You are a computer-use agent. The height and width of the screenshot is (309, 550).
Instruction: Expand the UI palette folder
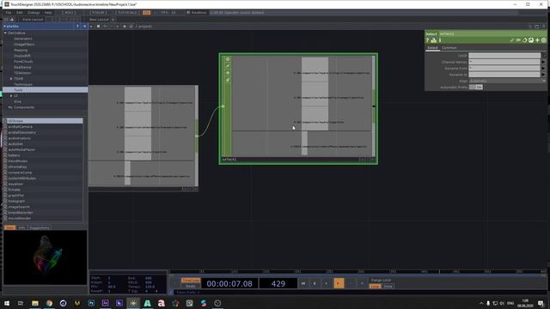pos(11,95)
